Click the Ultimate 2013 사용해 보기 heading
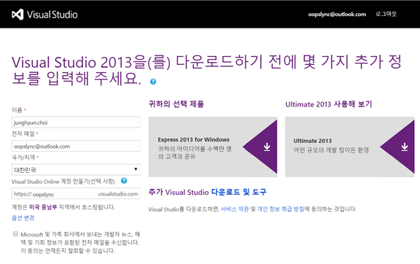Screen dimensions: 420x264 click(x=329, y=104)
